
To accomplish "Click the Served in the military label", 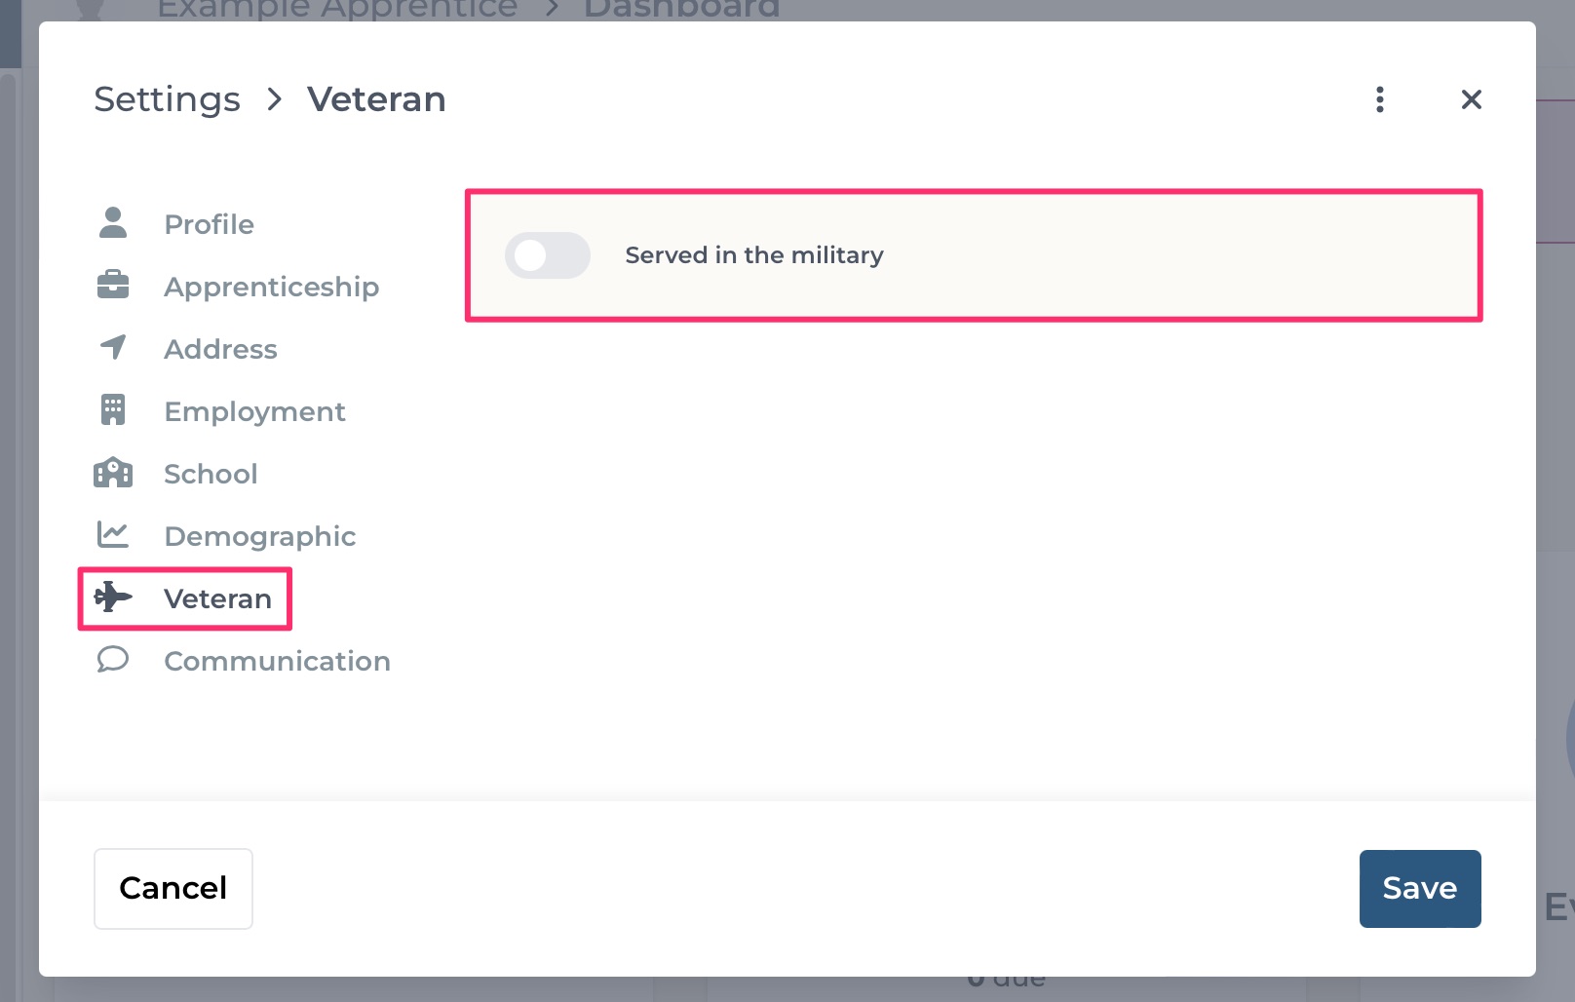I will click(x=754, y=255).
